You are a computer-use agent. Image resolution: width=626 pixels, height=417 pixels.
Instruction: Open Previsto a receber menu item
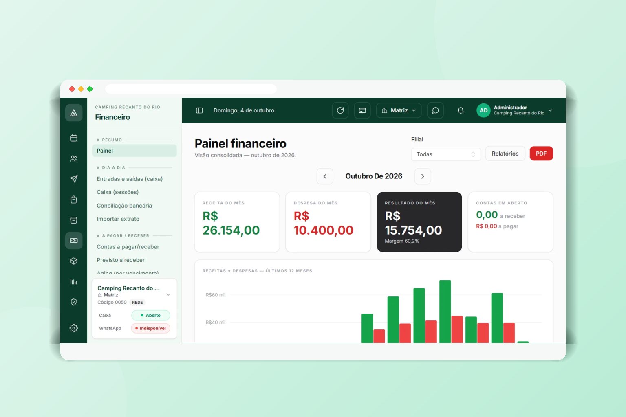[x=121, y=260]
